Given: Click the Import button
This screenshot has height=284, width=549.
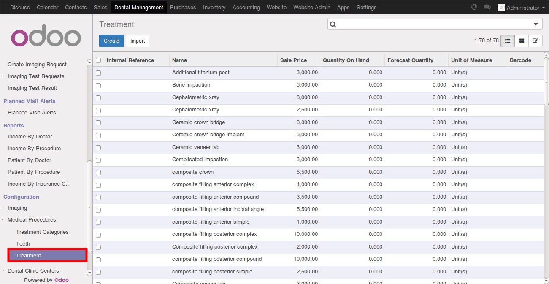Looking at the screenshot, I should (138, 41).
